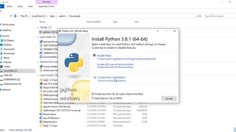Open Videos in navigation pane

7,66
